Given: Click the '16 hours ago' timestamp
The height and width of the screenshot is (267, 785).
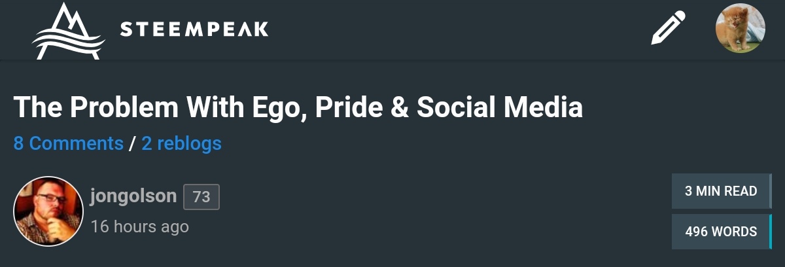Looking at the screenshot, I should (x=139, y=226).
